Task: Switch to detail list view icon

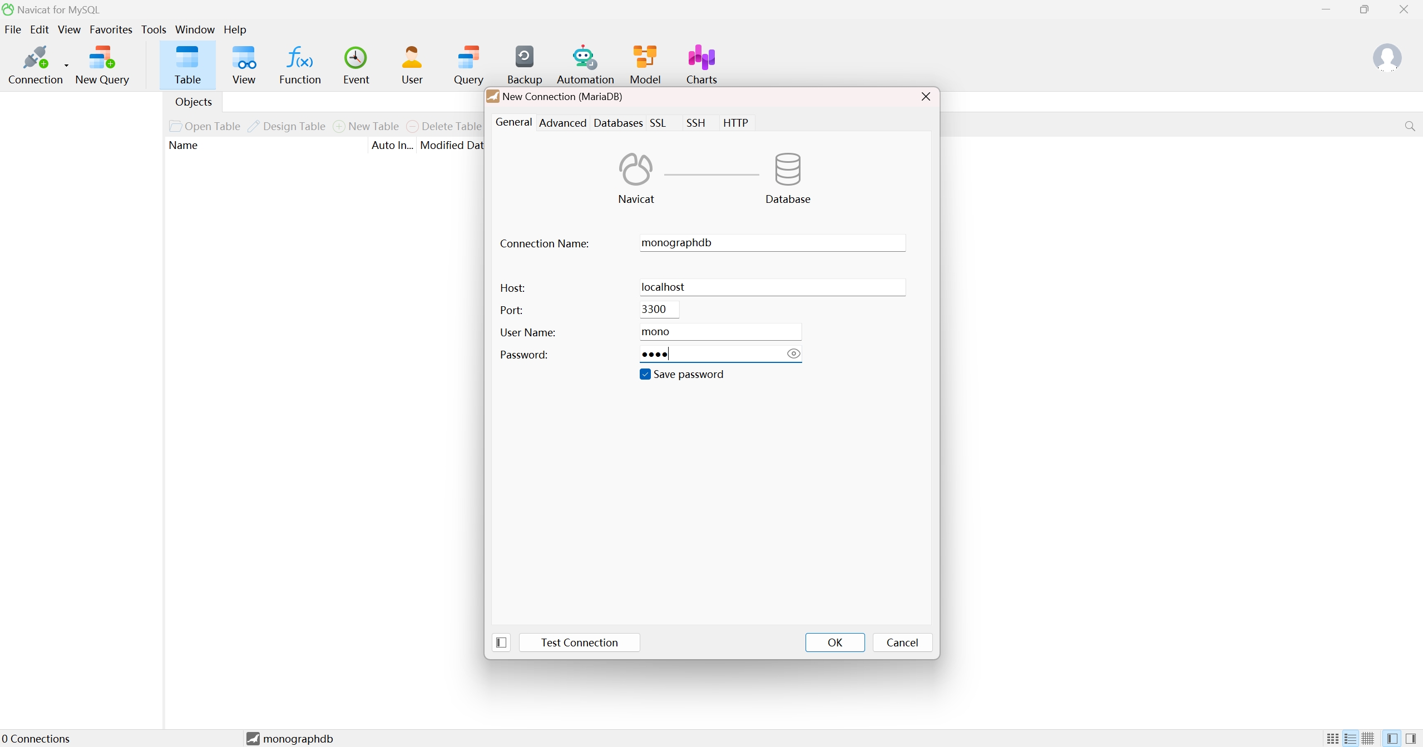Action: [x=1351, y=739]
